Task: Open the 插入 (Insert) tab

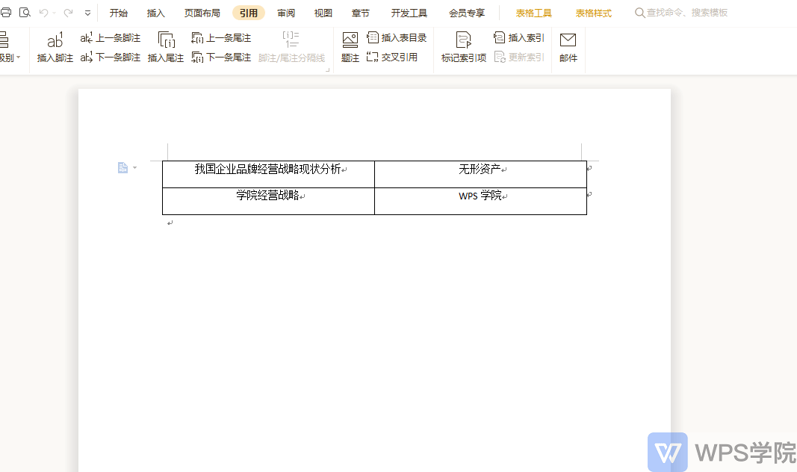Action: (155, 13)
